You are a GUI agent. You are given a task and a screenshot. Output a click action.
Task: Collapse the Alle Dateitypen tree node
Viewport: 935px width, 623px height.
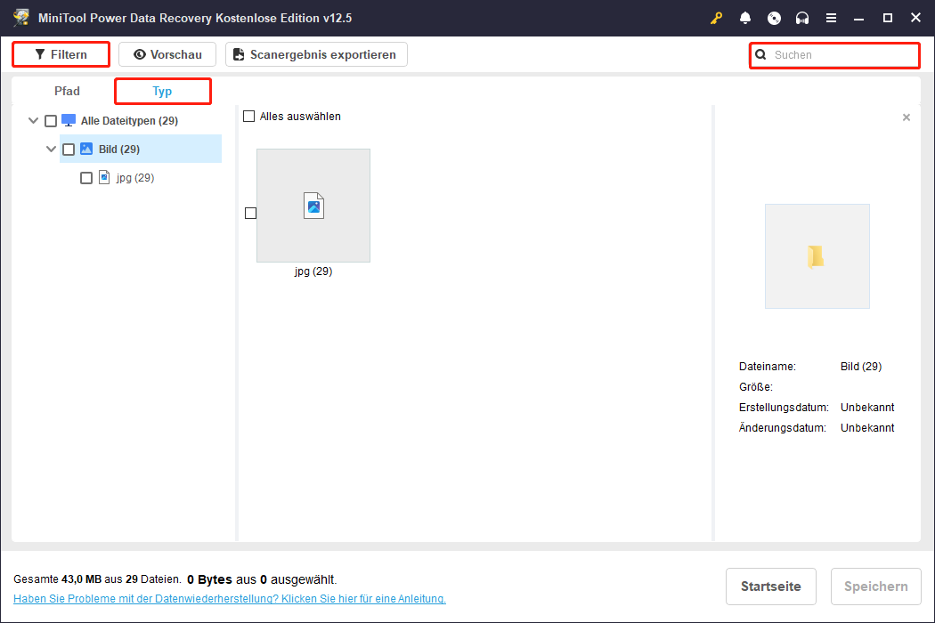pyautogui.click(x=34, y=120)
